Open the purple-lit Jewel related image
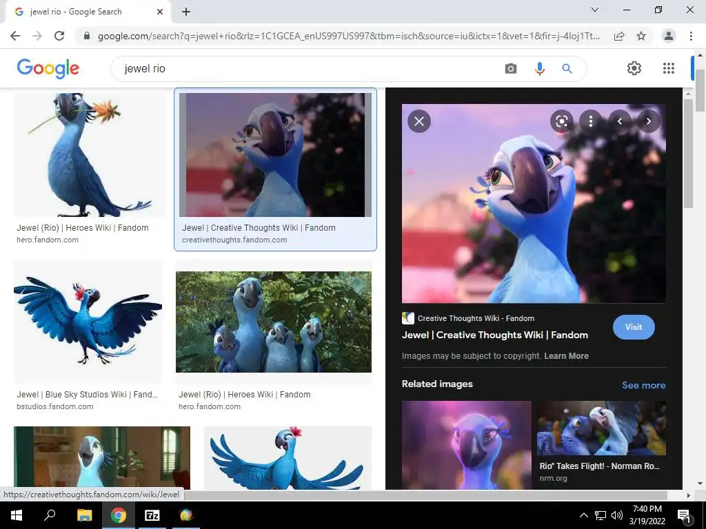The width and height of the screenshot is (706, 529). tap(466, 445)
